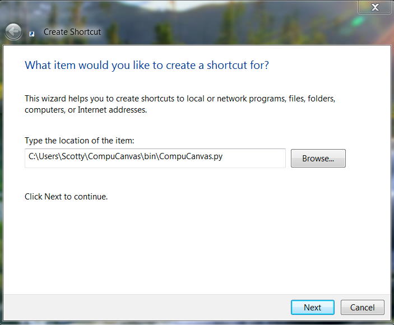
Task: Click the 'This wizard helps you' description text
Action: click(180, 104)
